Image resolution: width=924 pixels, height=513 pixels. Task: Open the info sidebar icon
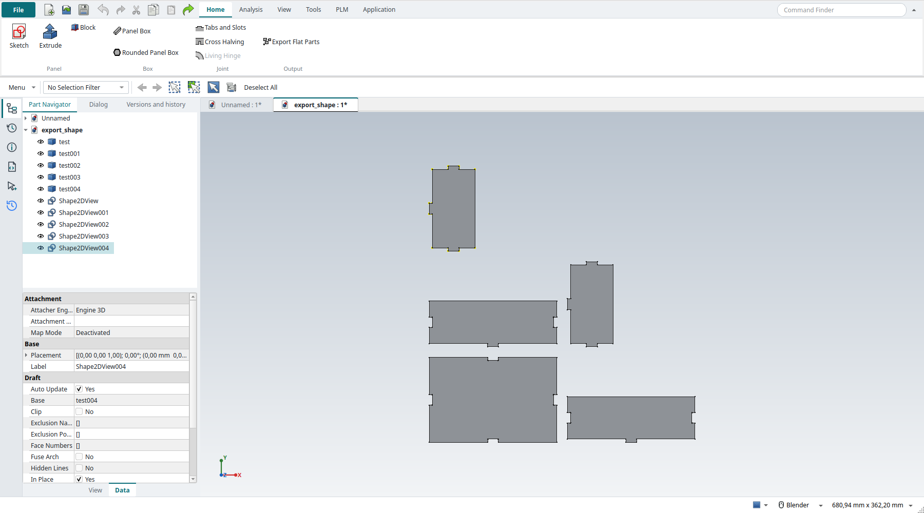pyautogui.click(x=12, y=147)
